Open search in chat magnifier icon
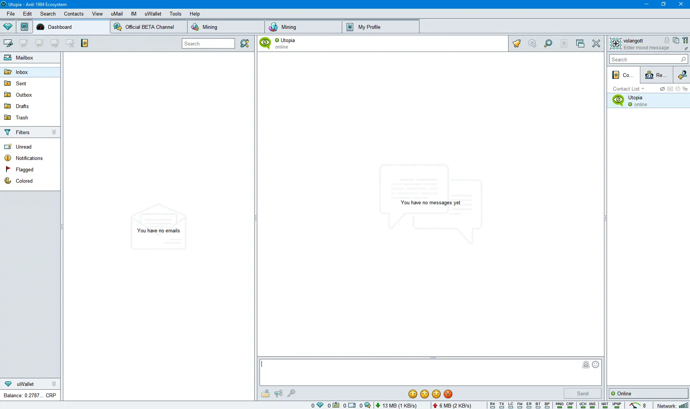Viewport: 690px width, 409px height. pyautogui.click(x=548, y=44)
